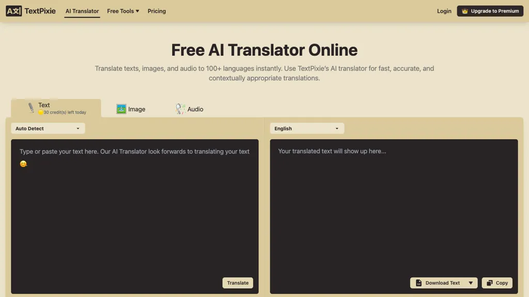
Task: Click the Login link
Action: (x=444, y=11)
